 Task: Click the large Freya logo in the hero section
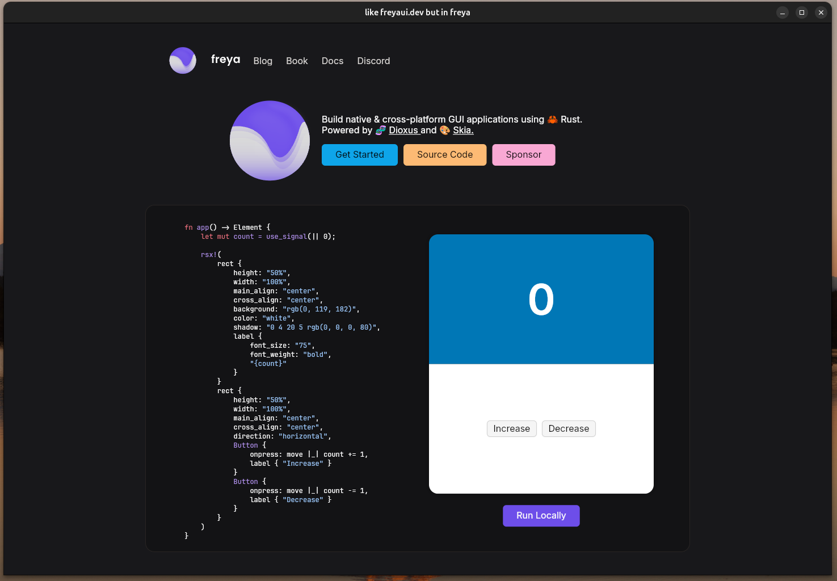(x=270, y=140)
